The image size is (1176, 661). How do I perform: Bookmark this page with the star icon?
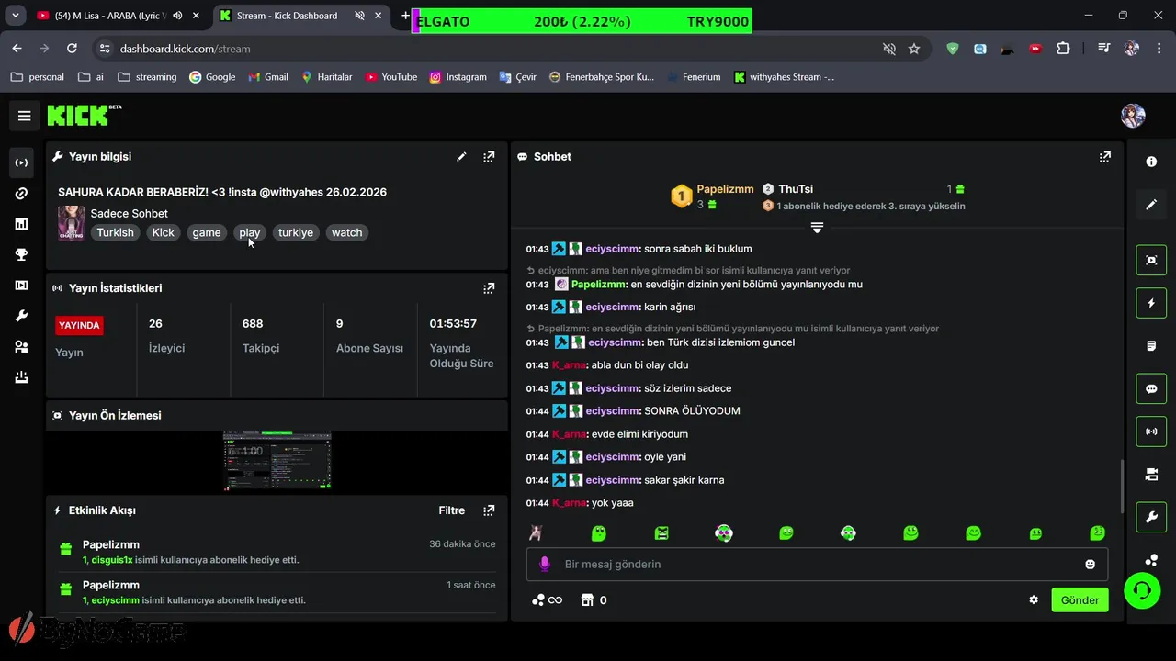click(914, 49)
